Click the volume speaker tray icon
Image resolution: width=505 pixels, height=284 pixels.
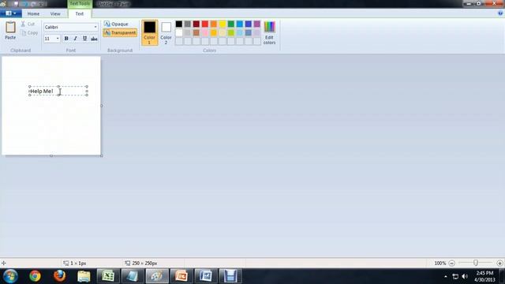point(465,276)
